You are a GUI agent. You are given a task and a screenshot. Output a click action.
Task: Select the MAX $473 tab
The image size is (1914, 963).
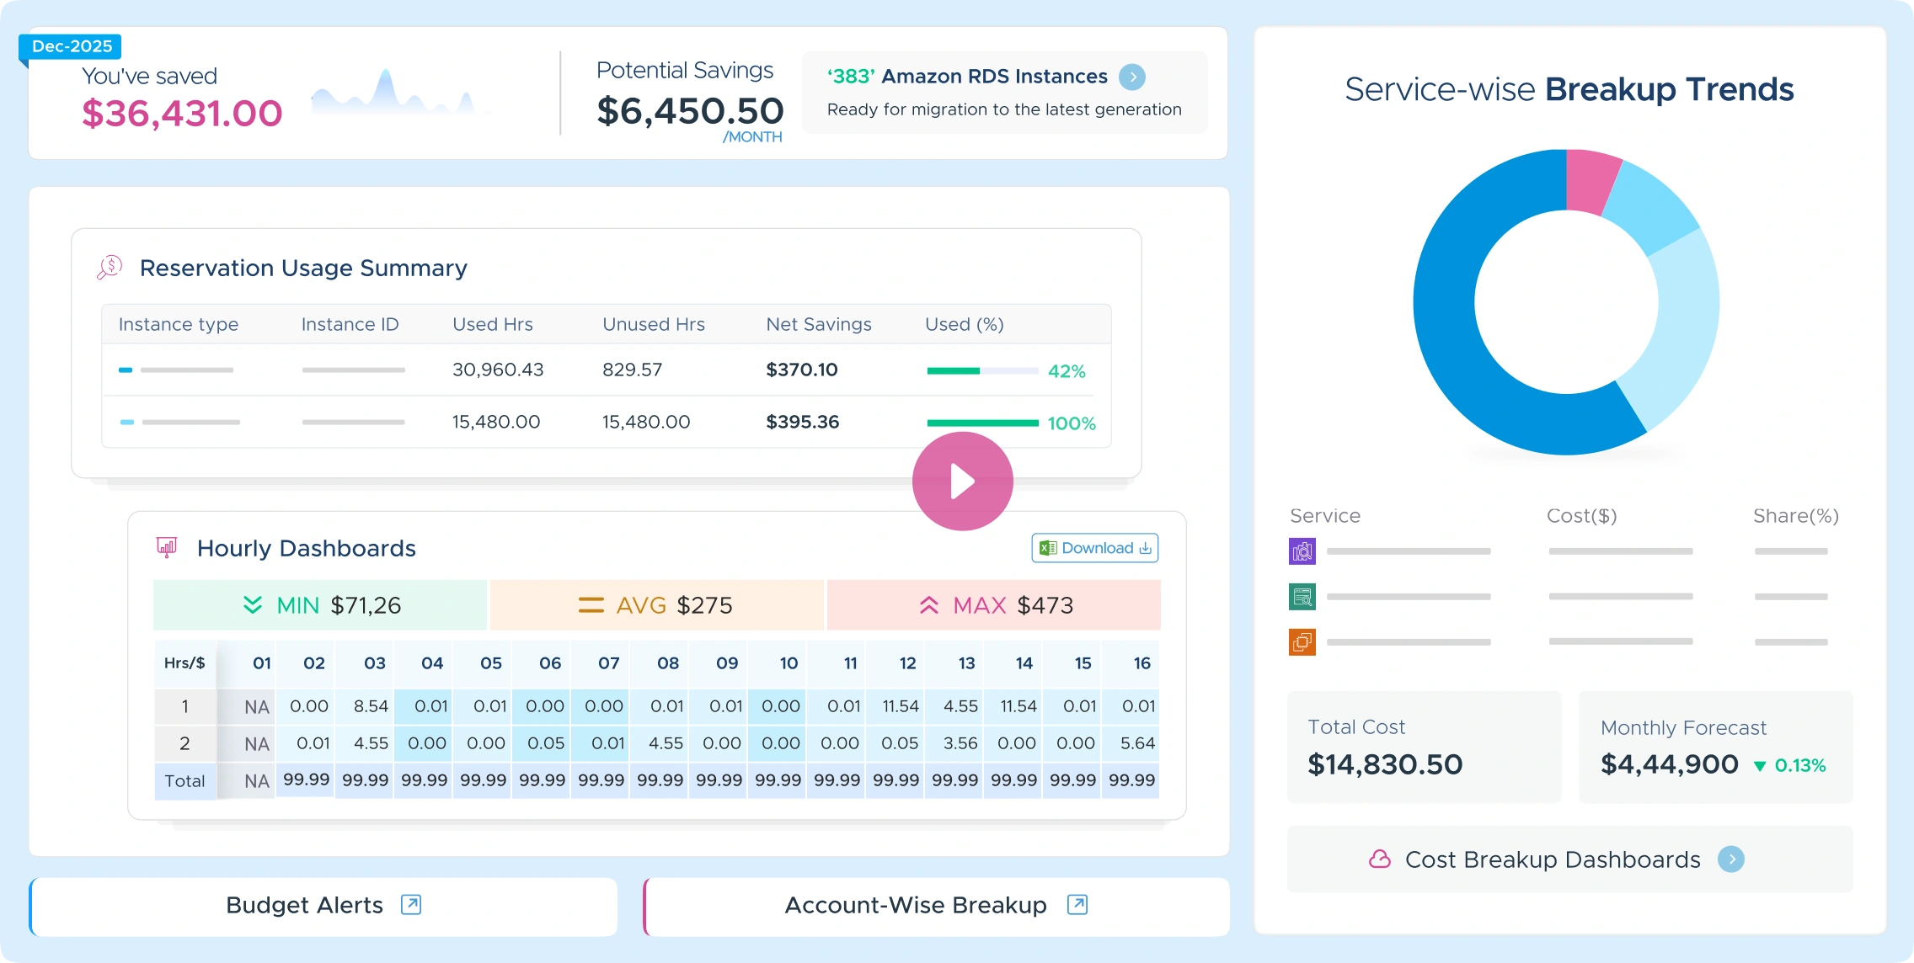[994, 605]
